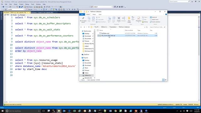Click Rename in Explorer ribbon
This screenshot has width=201, height=113.
123,19
